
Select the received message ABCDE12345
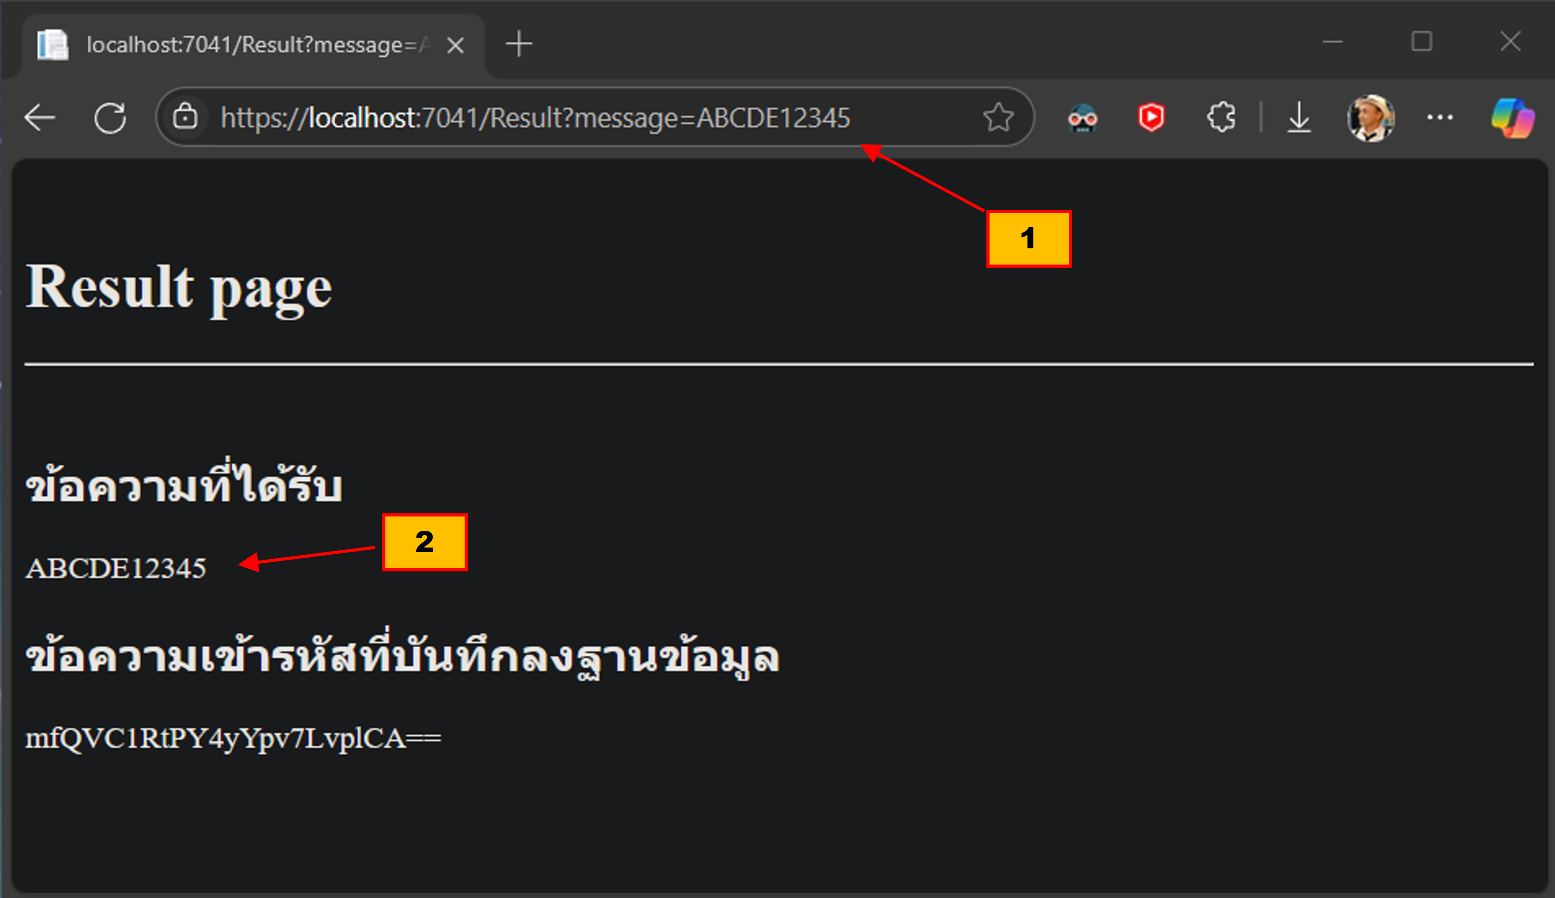[116, 568]
